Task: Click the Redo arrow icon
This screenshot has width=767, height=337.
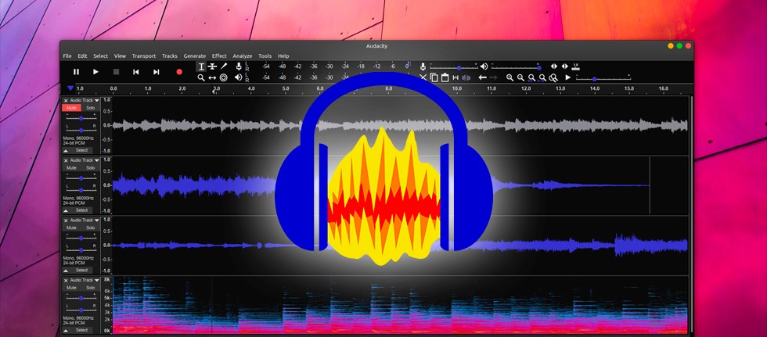Action: pos(494,77)
